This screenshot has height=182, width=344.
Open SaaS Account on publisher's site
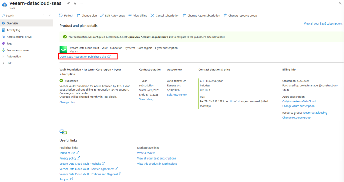85,56
